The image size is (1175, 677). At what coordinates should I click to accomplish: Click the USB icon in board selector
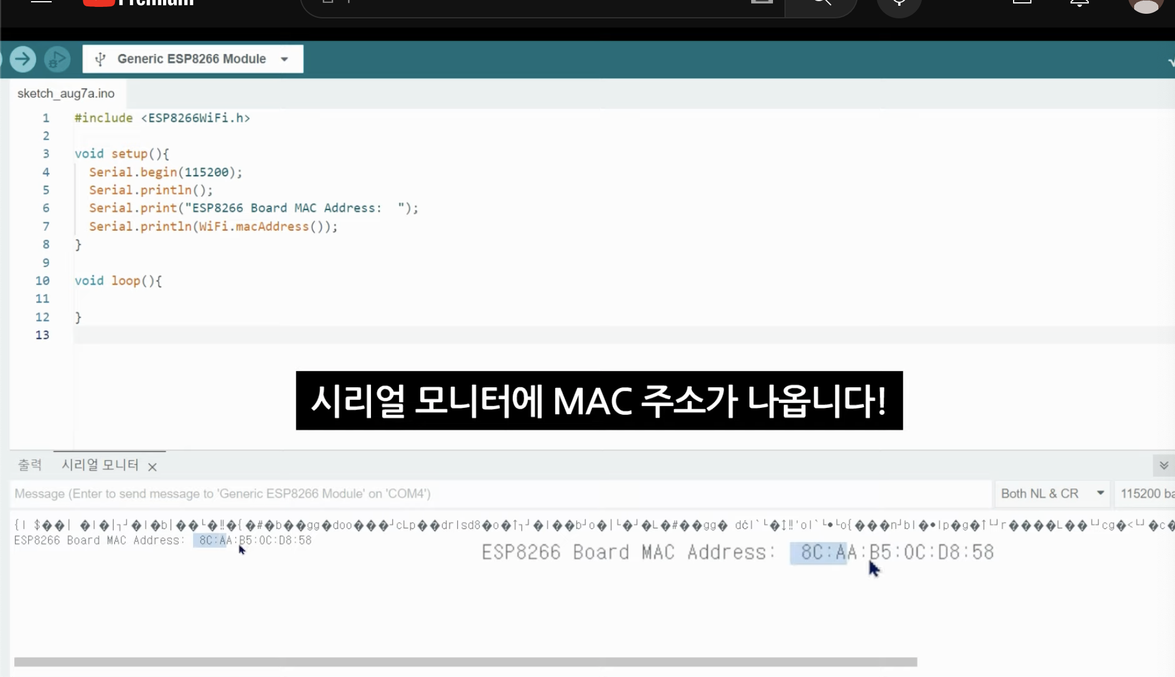click(101, 59)
